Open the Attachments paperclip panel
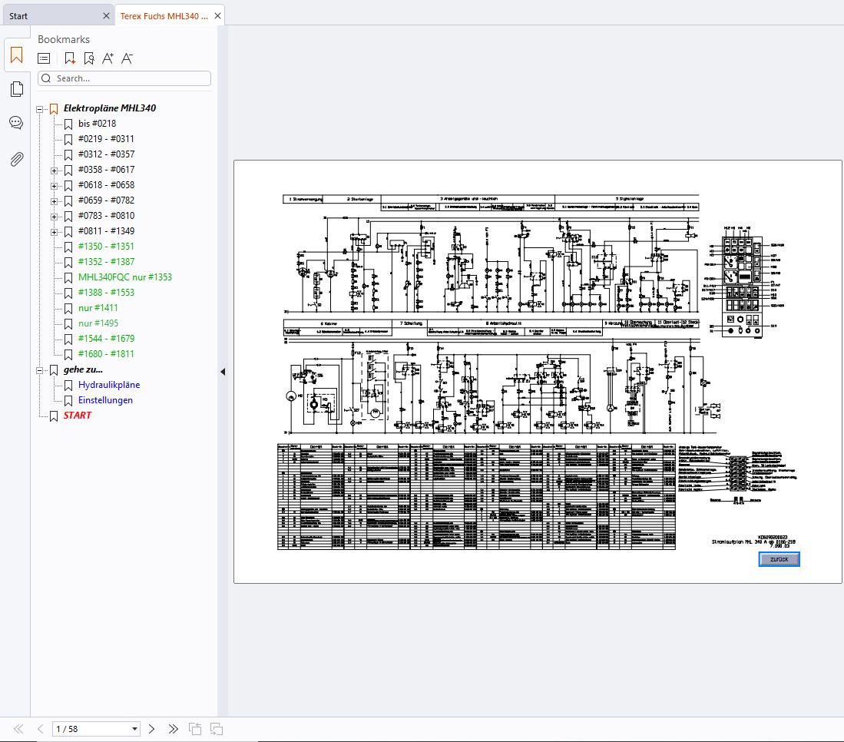 [16, 159]
